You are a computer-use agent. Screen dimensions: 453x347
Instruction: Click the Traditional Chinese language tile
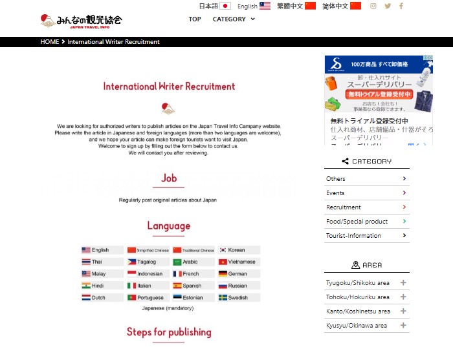pos(193,250)
